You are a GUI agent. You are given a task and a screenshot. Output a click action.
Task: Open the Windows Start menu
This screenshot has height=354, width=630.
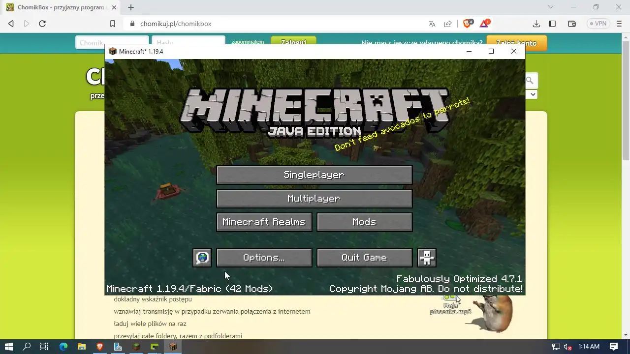click(x=9, y=347)
